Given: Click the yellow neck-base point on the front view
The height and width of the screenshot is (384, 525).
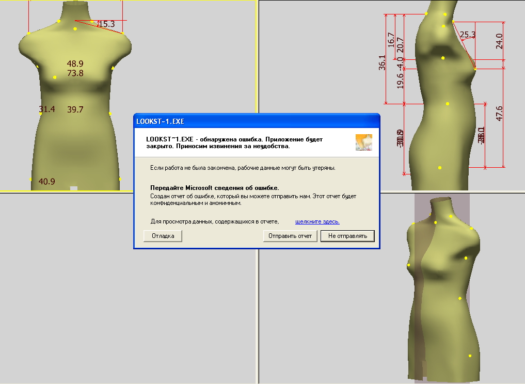Looking at the screenshot, I should tap(75, 29).
